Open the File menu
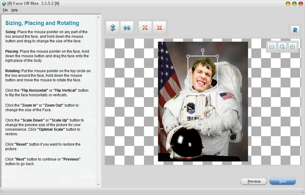This screenshot has width=305, height=195. [x=5, y=10]
